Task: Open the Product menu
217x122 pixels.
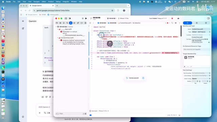Action: point(51,2)
